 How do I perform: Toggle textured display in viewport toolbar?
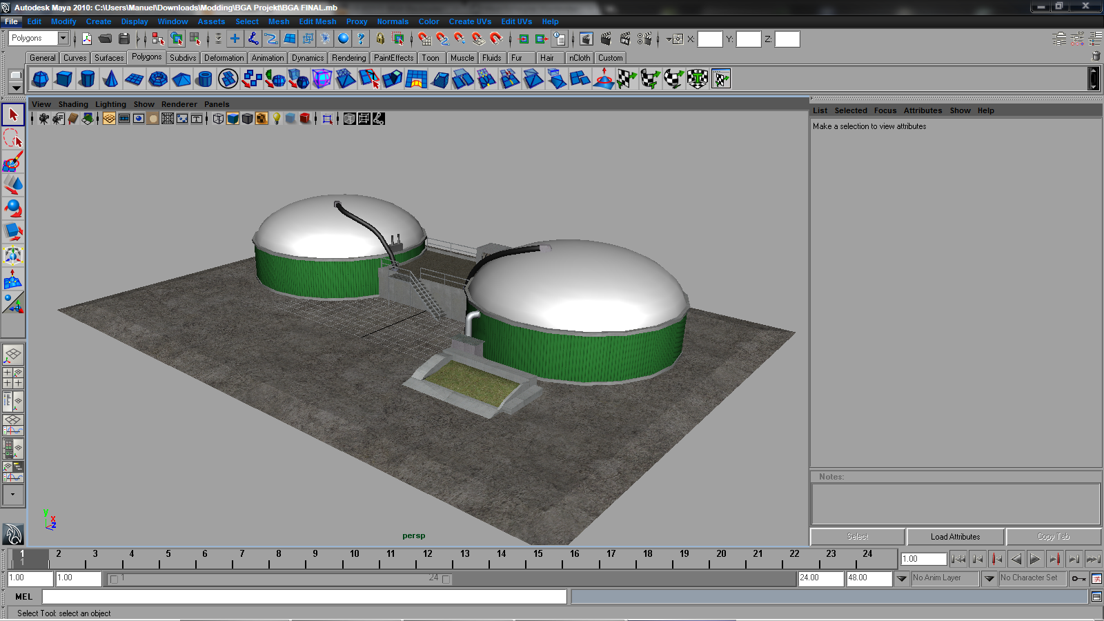(x=262, y=119)
